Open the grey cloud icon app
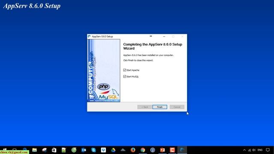 click(123, 150)
